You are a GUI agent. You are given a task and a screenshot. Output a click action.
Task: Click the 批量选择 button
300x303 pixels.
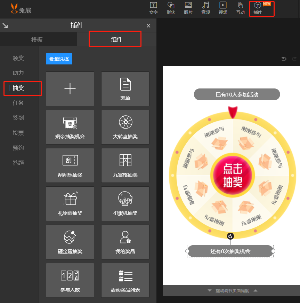tap(59, 59)
